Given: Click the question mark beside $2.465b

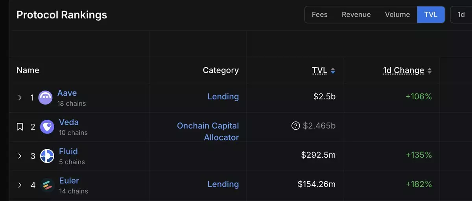Looking at the screenshot, I should tap(295, 126).
